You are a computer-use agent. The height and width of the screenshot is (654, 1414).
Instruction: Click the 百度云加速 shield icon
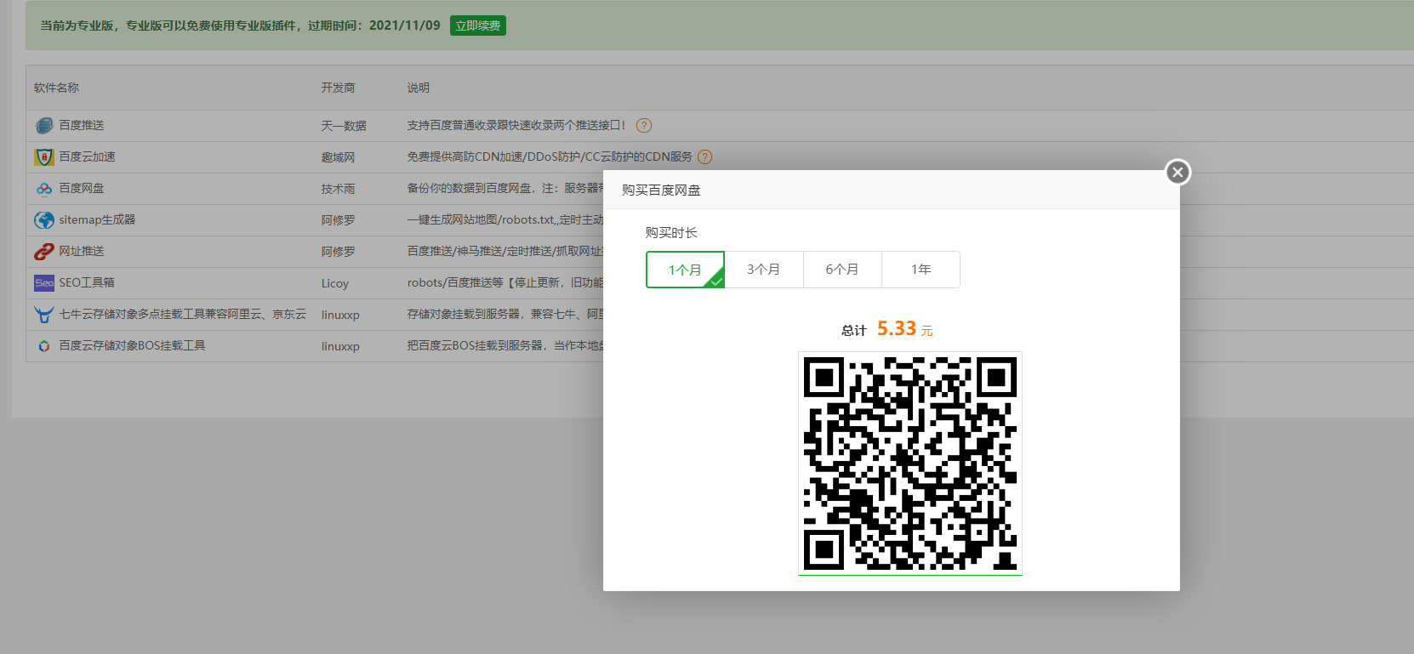coord(44,157)
